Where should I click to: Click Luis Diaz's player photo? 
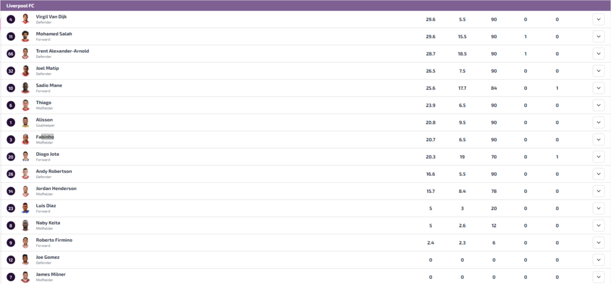[25, 208]
